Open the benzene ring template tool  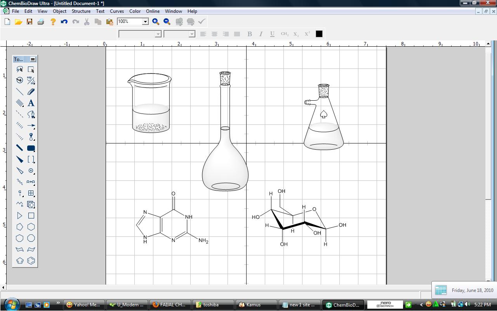(31, 261)
